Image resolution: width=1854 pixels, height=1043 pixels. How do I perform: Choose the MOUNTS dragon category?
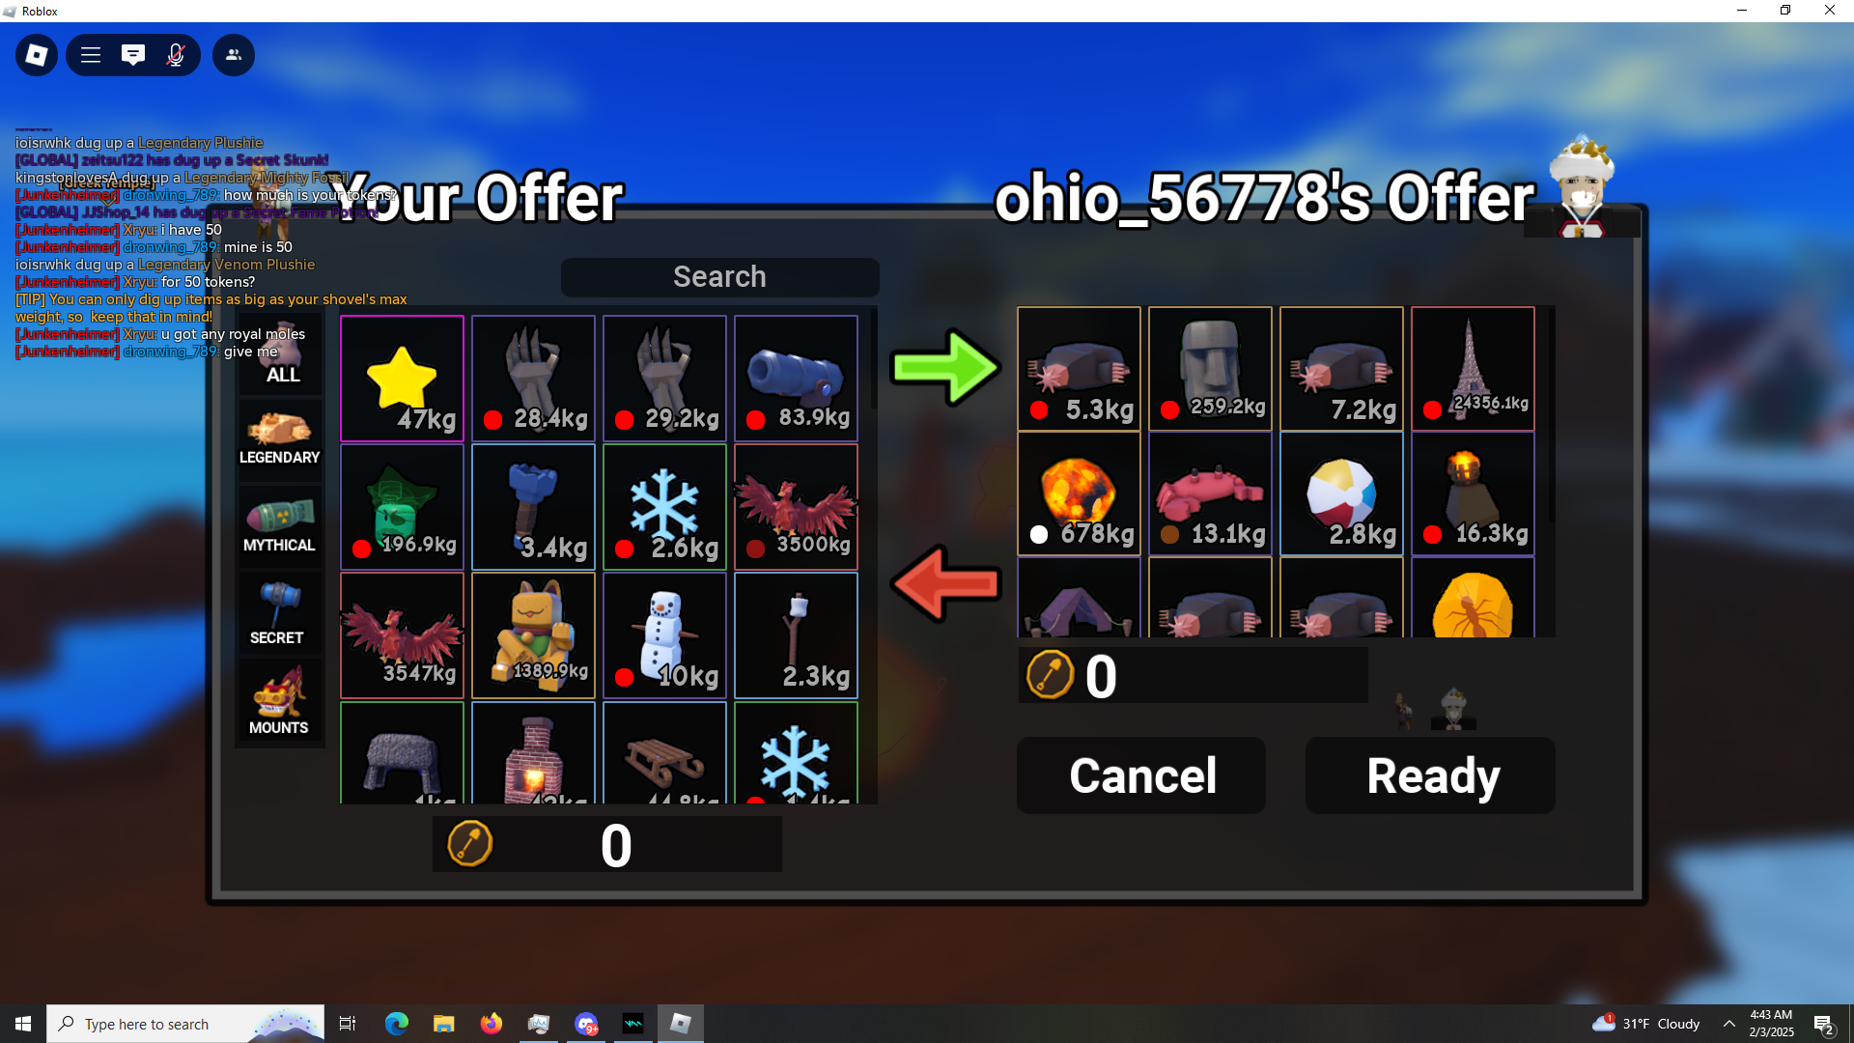pyautogui.click(x=280, y=703)
